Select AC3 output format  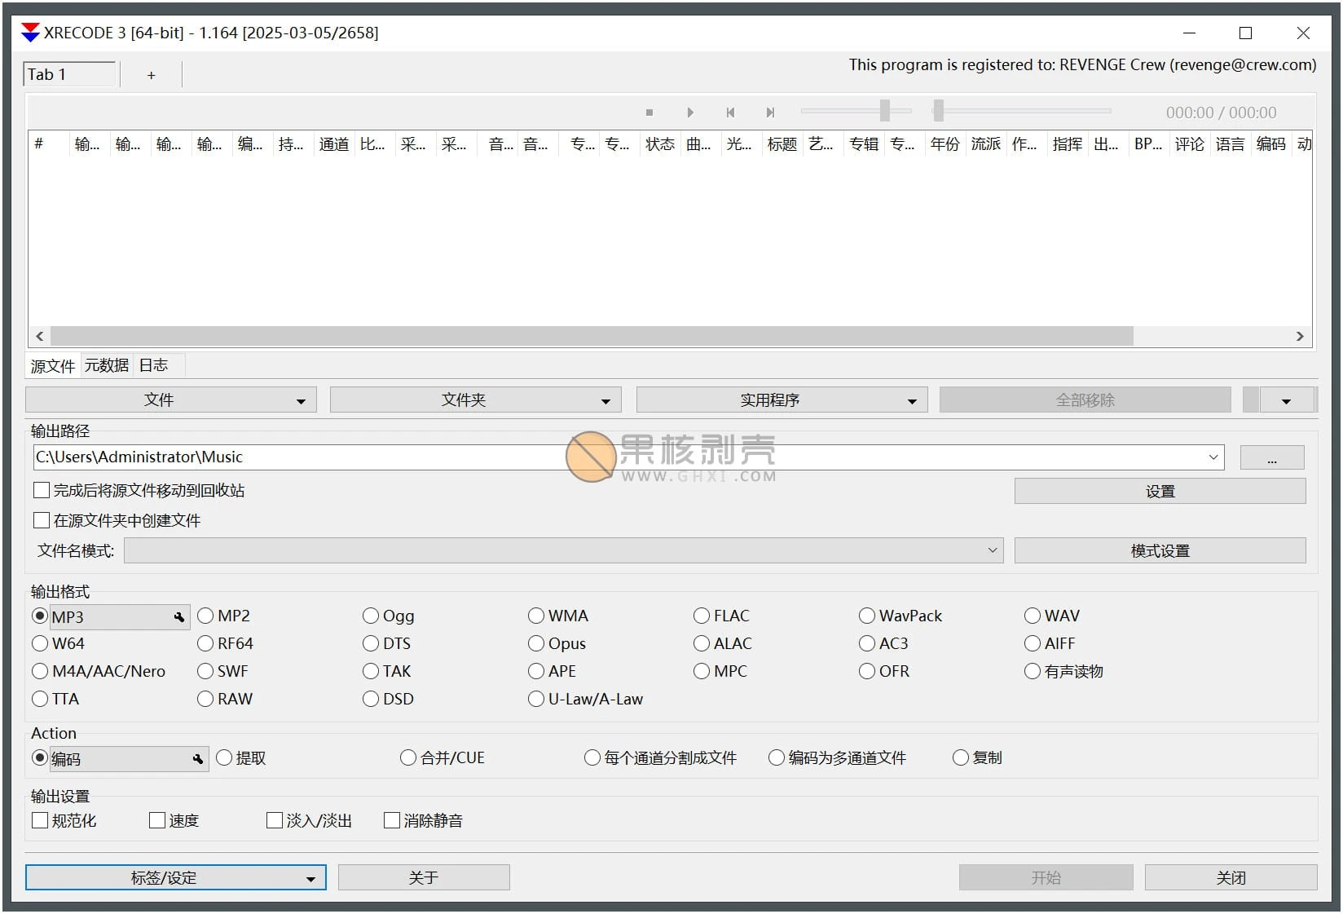point(883,643)
